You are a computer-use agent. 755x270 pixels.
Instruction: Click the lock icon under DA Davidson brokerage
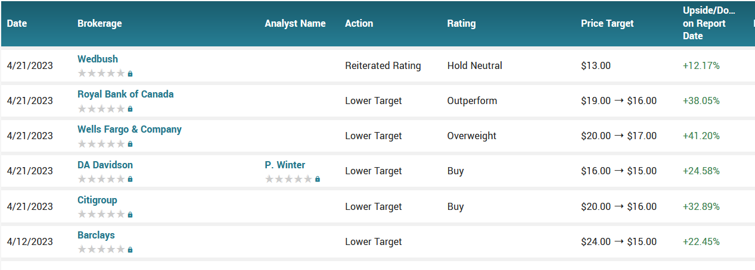(x=131, y=179)
